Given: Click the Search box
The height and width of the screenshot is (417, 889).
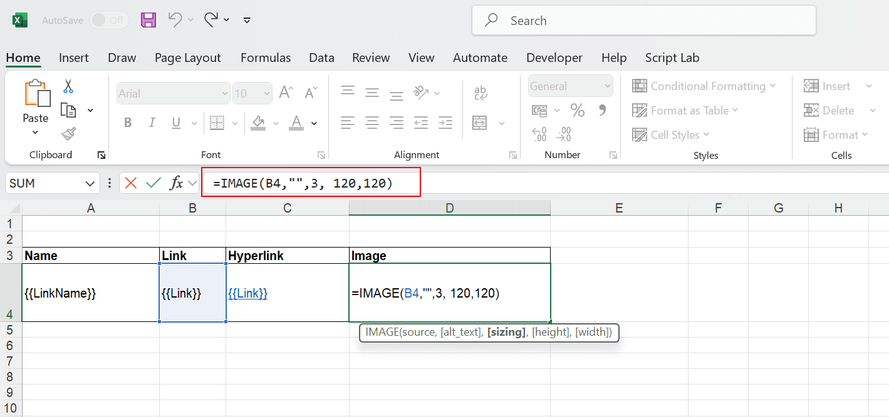Looking at the screenshot, I should tap(644, 21).
